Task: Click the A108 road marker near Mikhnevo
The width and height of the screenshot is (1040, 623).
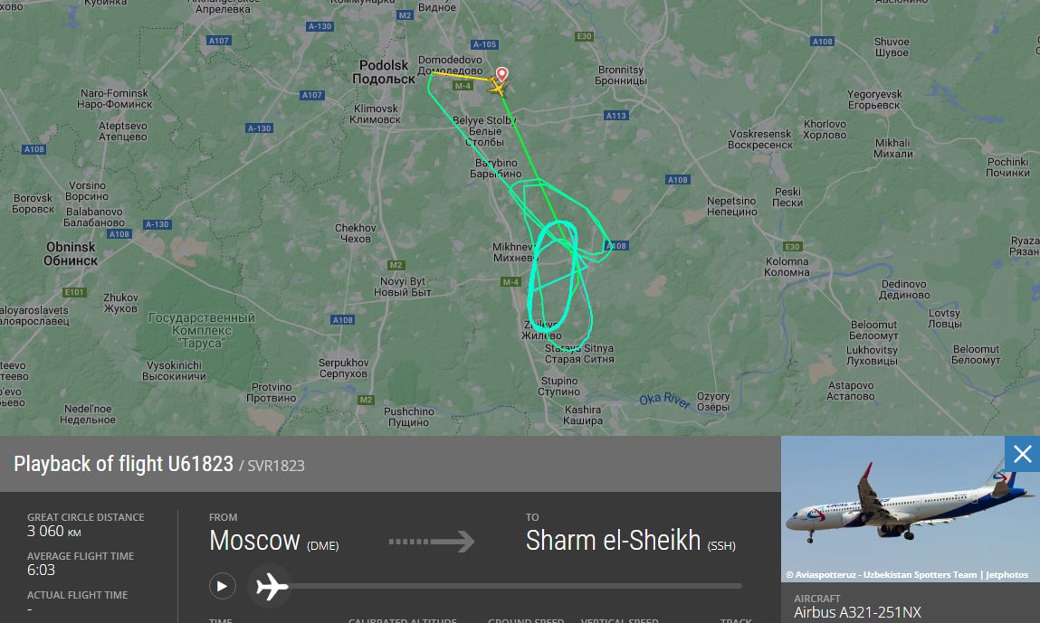Action: point(616,246)
